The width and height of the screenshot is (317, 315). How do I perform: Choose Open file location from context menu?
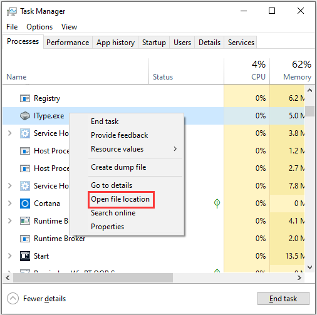point(120,199)
